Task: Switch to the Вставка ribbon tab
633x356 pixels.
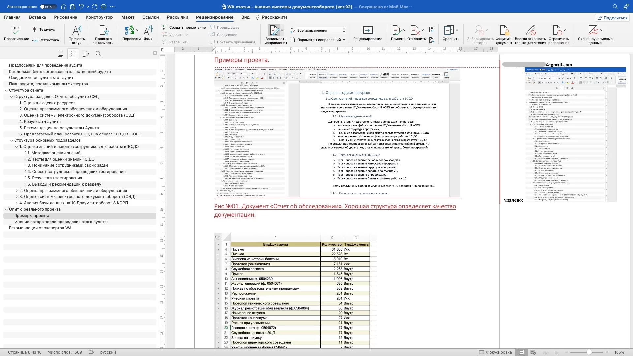Action: click(x=37, y=17)
